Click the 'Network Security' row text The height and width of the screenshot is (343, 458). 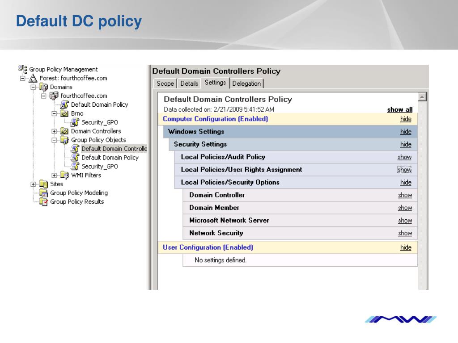(x=216, y=233)
